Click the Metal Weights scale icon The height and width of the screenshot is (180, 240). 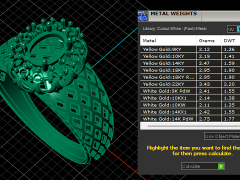click(142, 16)
